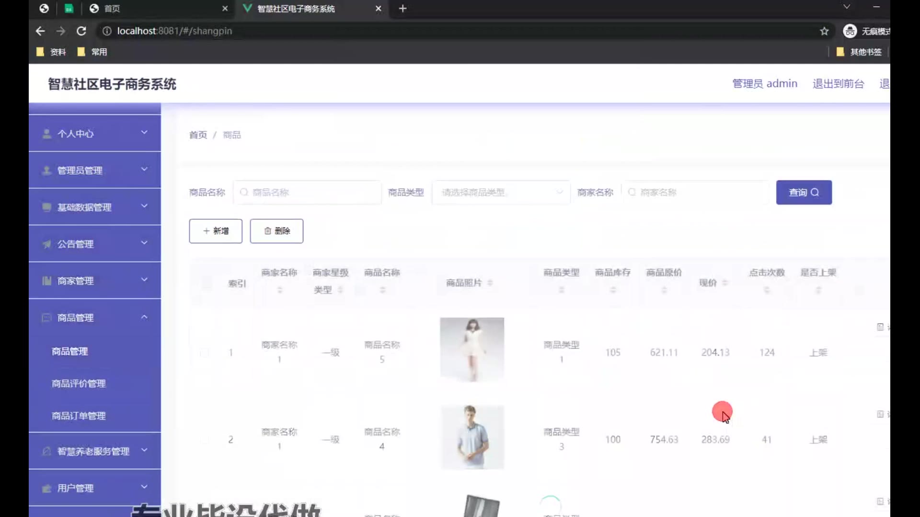Click the 首页 breadcrumb link
Screen dimensions: 920x517
coord(198,135)
